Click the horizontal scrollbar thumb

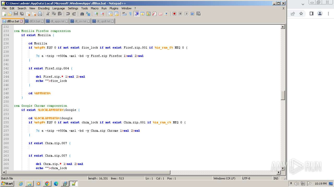pos(88,172)
